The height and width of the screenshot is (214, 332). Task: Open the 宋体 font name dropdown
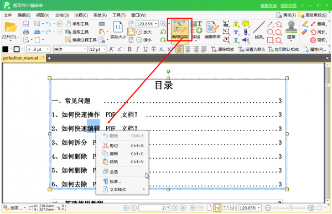tap(85, 49)
